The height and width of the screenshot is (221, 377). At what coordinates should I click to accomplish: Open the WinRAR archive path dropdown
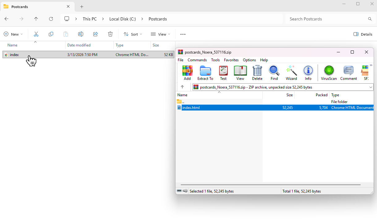[x=371, y=87]
